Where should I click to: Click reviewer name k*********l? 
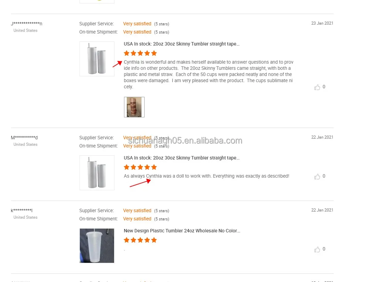click(x=22, y=210)
